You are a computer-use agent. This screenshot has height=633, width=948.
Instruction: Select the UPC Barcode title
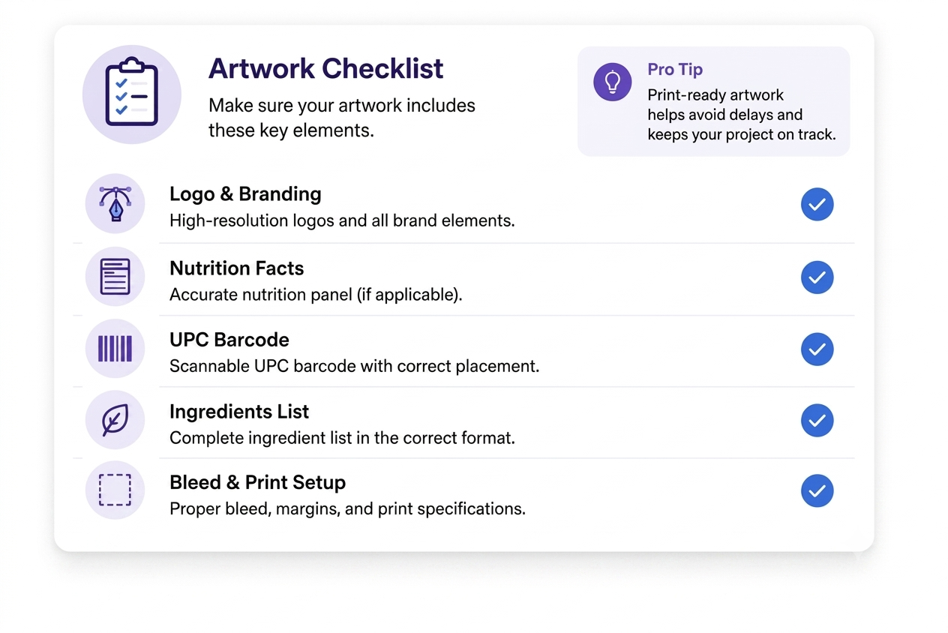(x=229, y=340)
